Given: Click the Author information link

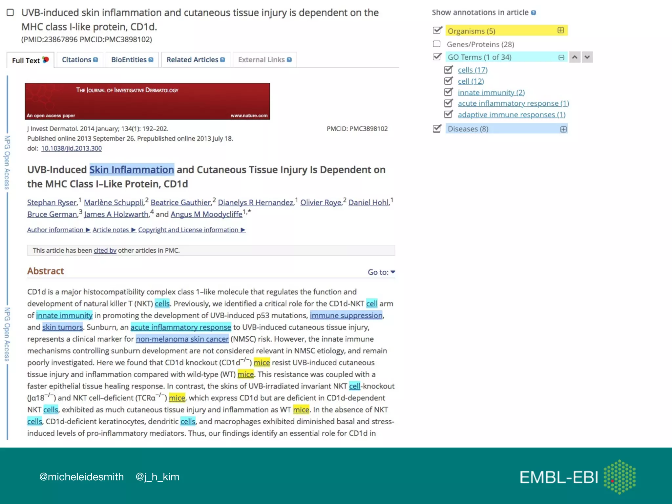Looking at the screenshot, I should coord(55,230).
